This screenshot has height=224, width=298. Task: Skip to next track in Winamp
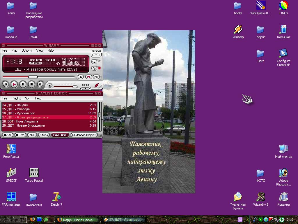click(x=40, y=85)
